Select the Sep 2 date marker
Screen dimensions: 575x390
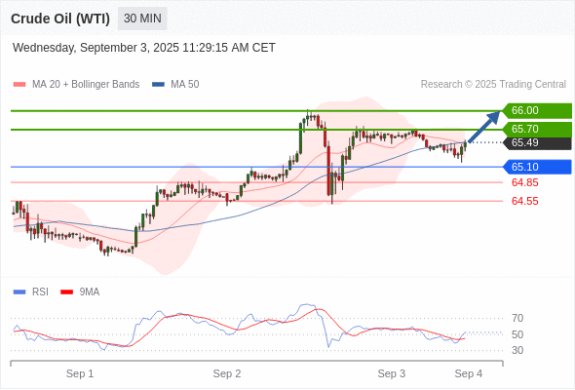pos(227,373)
